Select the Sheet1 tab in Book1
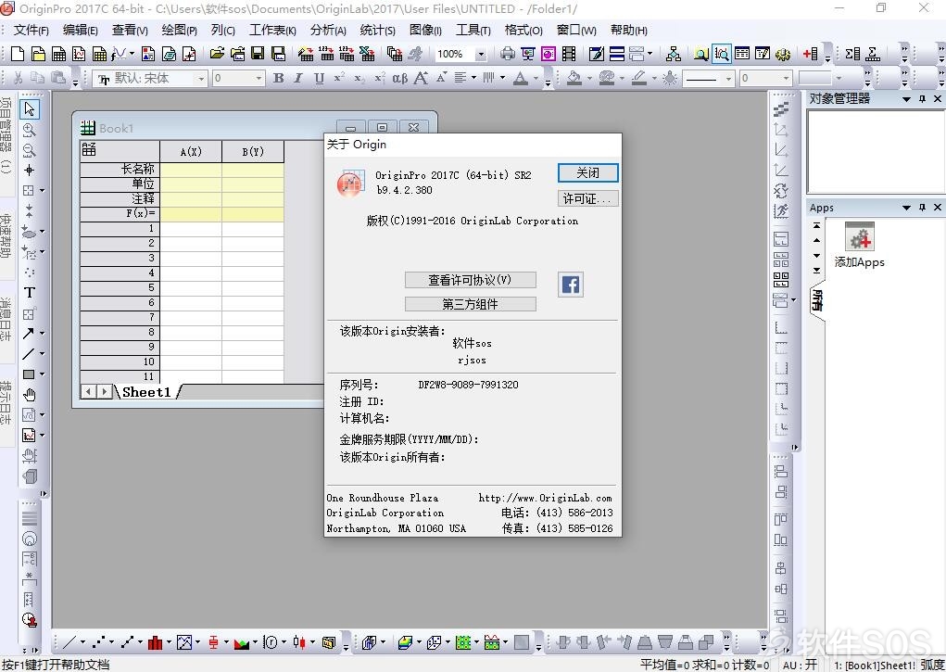Screen dimensions: 946x672 point(146,392)
